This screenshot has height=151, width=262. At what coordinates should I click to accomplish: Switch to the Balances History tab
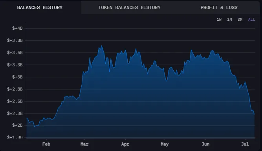tap(40, 7)
